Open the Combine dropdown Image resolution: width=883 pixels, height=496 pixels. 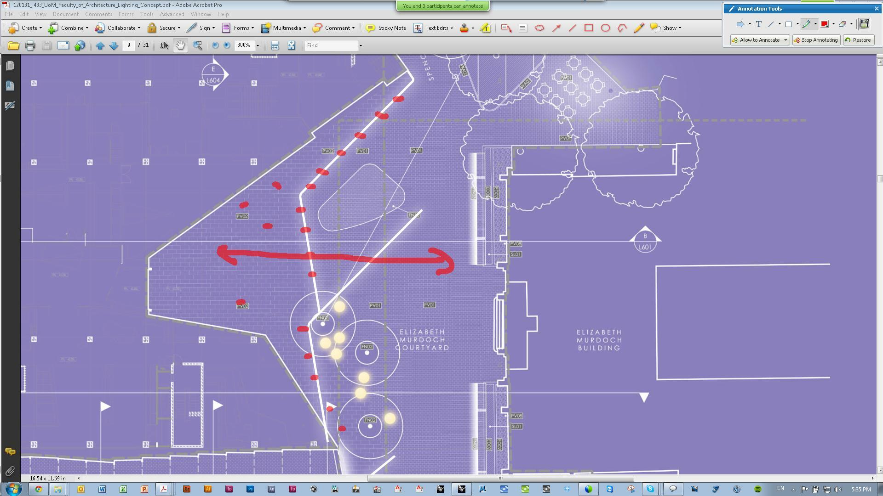click(x=69, y=28)
